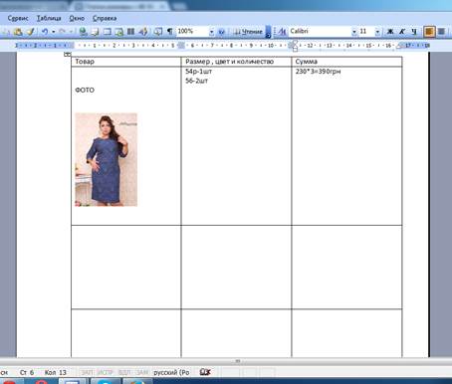Viewport: 452px width, 384px height.
Task: Toggle the ВДЛ extend selection indicator
Action: point(124,372)
